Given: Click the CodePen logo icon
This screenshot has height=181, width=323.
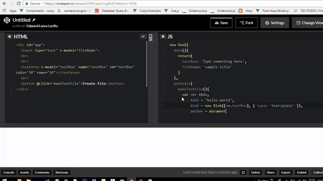Looking at the screenshot, I should 7,20.
